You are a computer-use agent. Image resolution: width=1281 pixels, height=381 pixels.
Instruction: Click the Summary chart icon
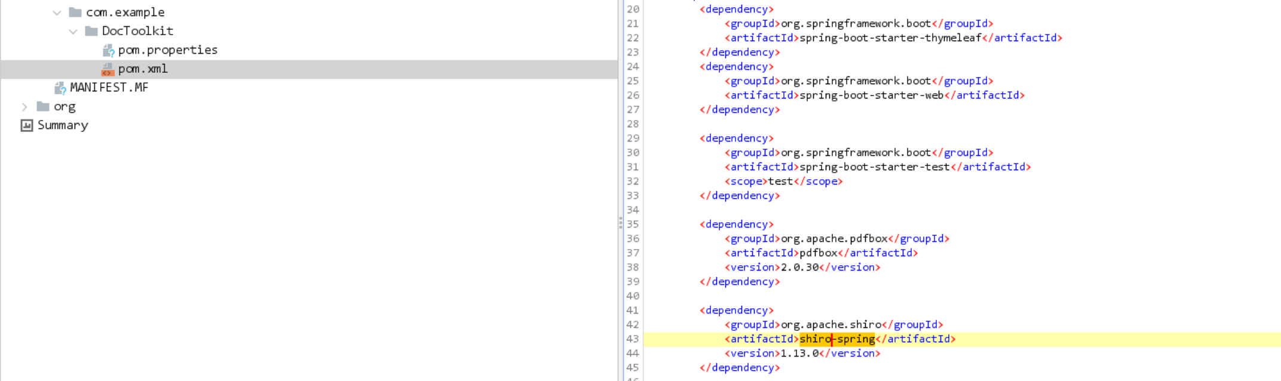[x=26, y=125]
